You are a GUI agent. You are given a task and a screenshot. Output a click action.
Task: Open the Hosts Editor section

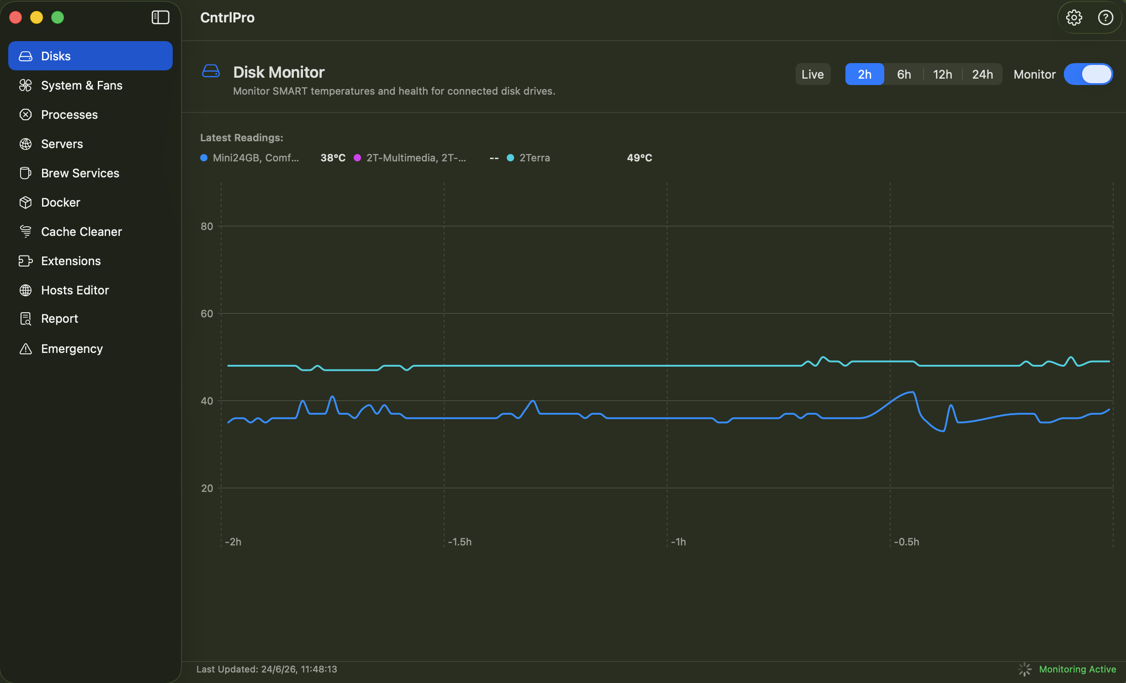click(x=90, y=290)
